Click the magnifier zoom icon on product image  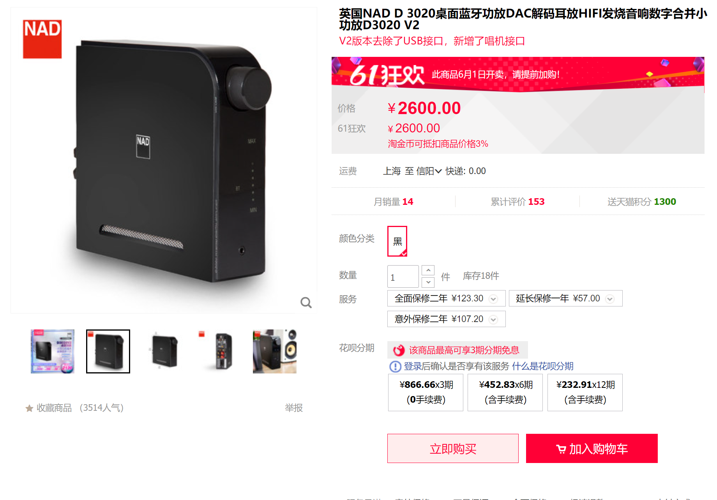(x=306, y=303)
